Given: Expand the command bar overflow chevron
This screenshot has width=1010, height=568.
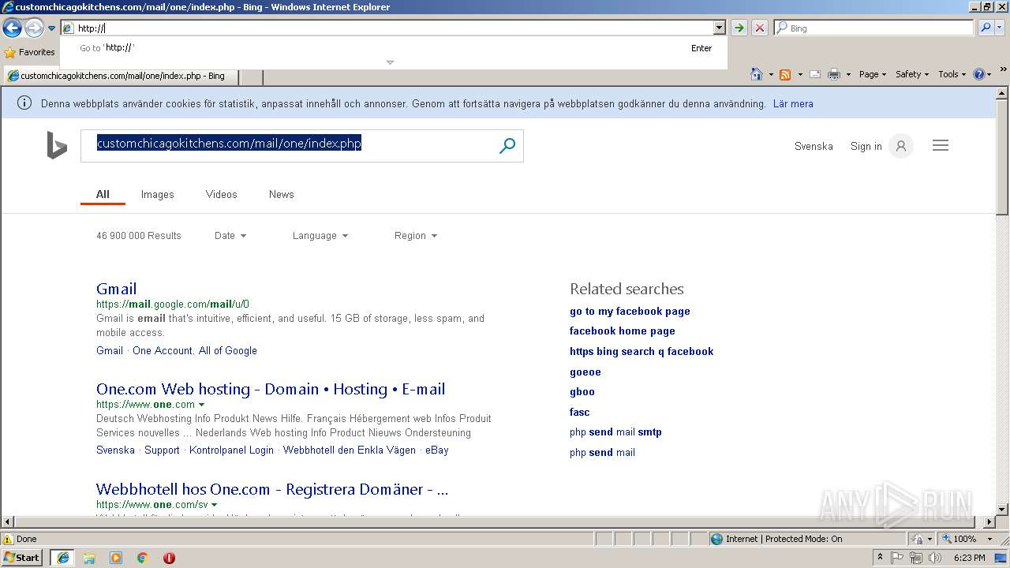Looking at the screenshot, I should 1004,70.
